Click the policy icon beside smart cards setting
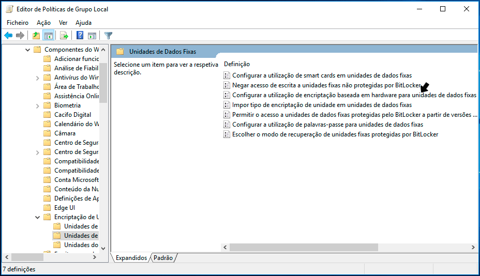The width and height of the screenshot is (480, 276). coord(227,75)
